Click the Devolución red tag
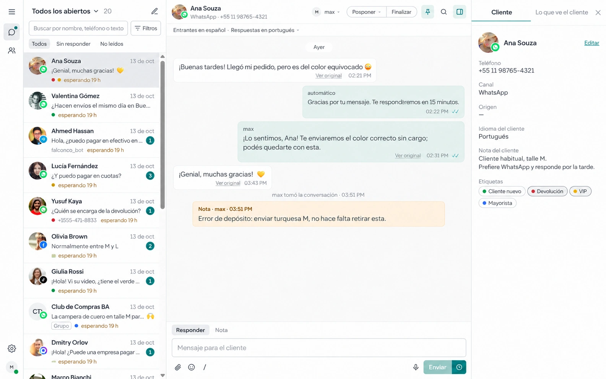Viewport: 606px width, 379px height. [x=547, y=191]
